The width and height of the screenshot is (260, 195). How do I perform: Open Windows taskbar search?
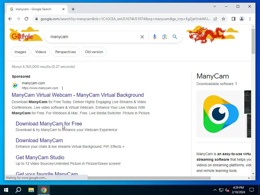click(18, 190)
